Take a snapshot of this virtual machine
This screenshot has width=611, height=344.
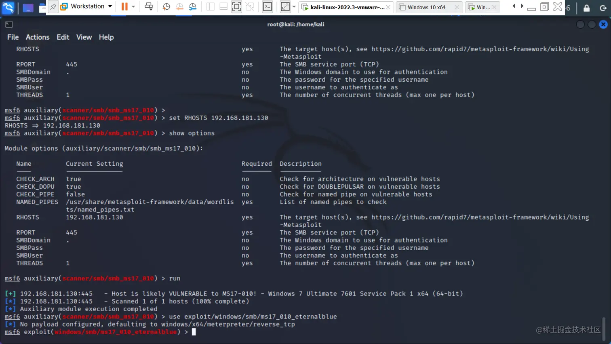pos(166,6)
